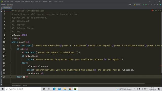Click on the balance=1000 code line
Viewport: 162px width, 91px height.
click(19, 35)
